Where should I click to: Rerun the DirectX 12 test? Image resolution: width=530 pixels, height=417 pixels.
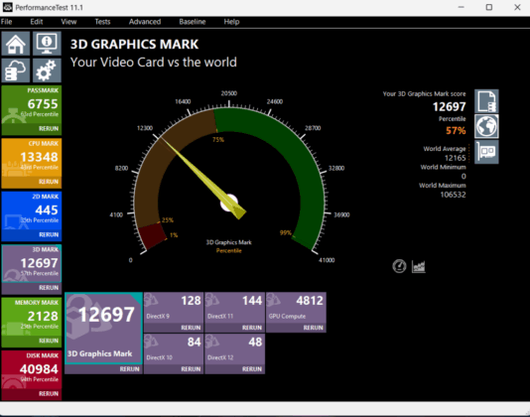(x=252, y=369)
